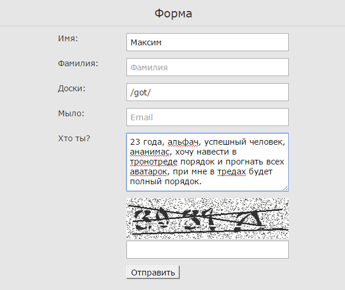345x290 pixels.
Task: Focus the empty captcha answer field
Action: [208, 250]
